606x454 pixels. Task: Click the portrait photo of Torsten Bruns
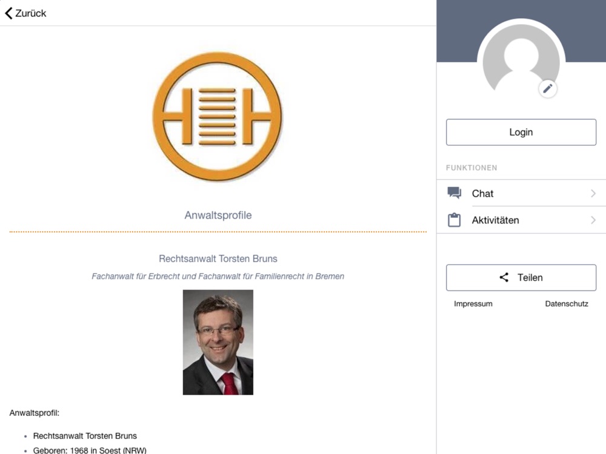(218, 342)
